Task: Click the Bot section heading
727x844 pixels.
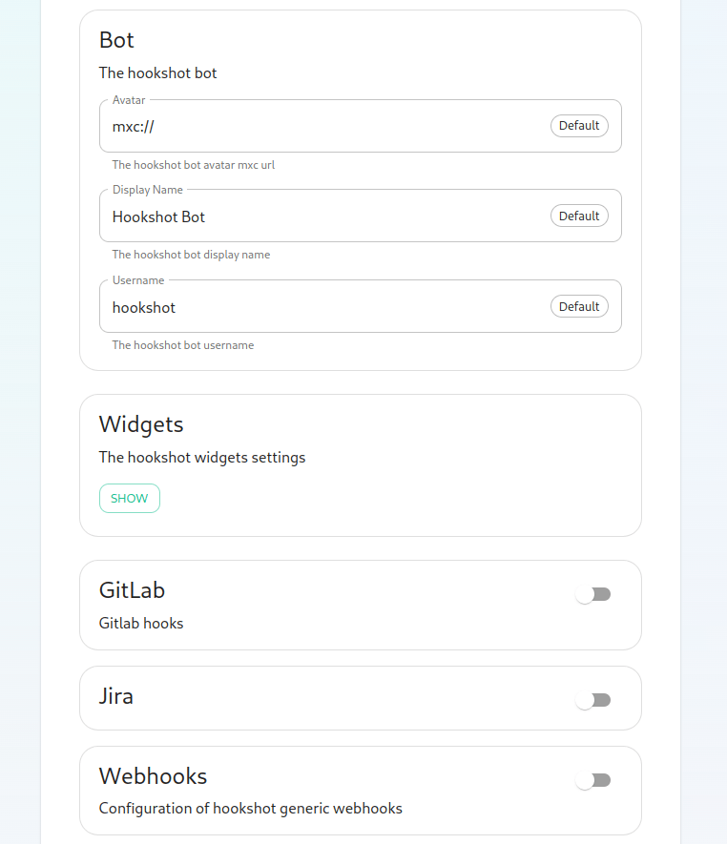Action: (116, 40)
